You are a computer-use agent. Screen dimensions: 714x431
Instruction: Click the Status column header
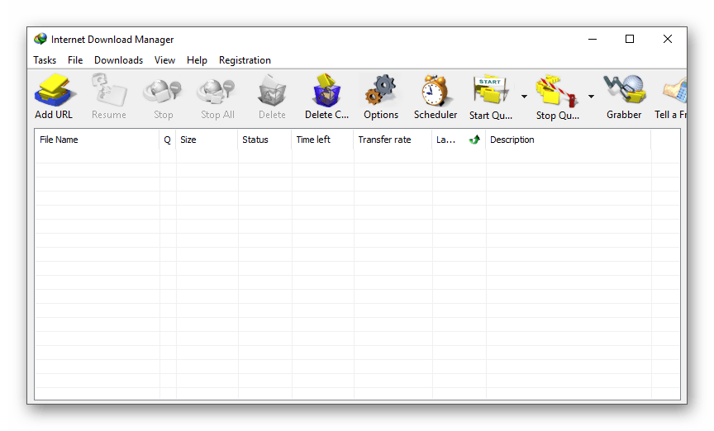coord(264,140)
